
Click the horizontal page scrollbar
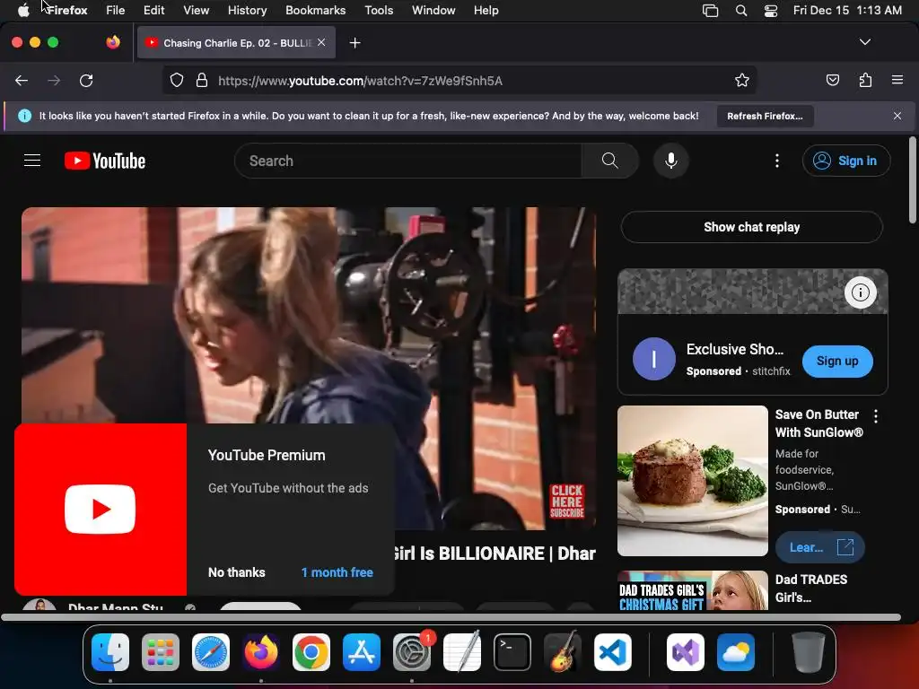[x=451, y=617]
